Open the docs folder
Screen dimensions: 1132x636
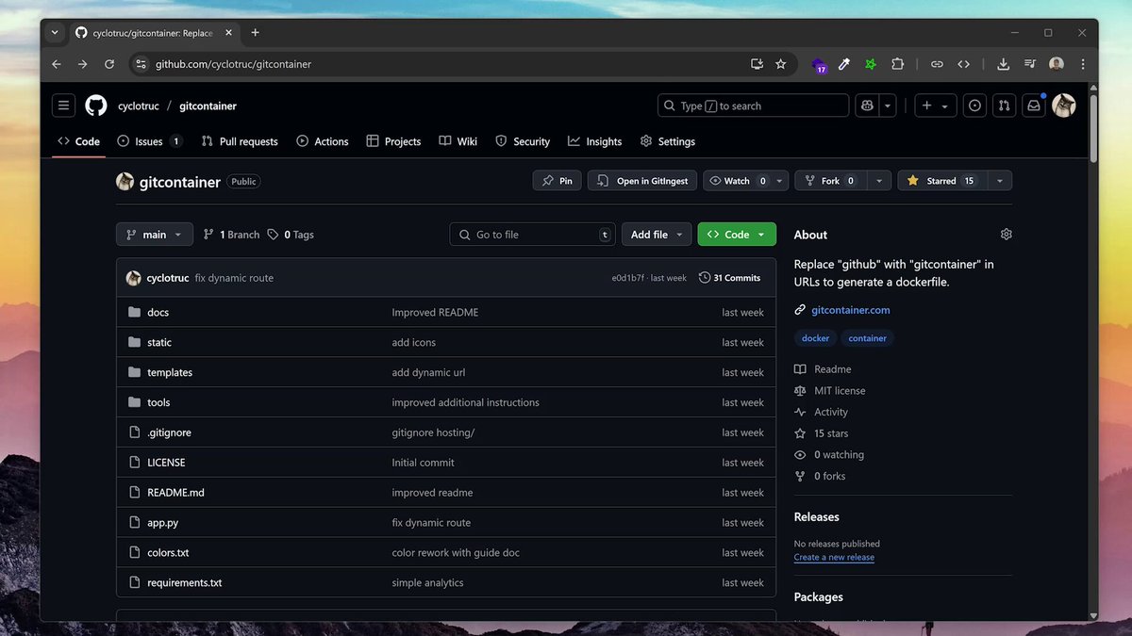pos(158,312)
